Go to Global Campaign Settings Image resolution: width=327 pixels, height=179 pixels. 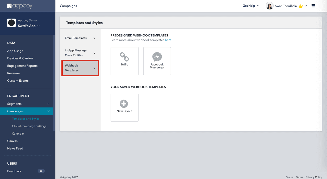pos(29,126)
